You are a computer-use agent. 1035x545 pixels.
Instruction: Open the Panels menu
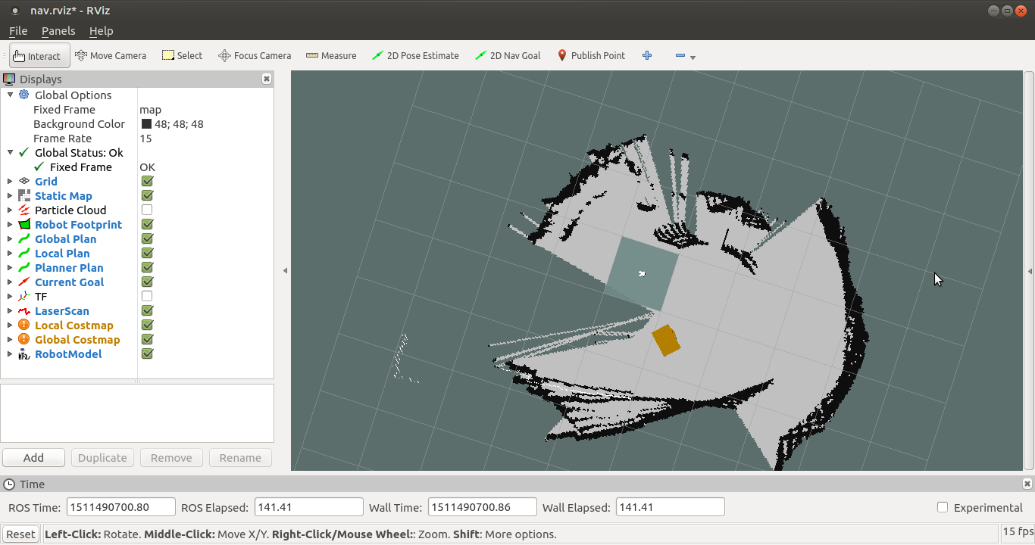coord(58,31)
